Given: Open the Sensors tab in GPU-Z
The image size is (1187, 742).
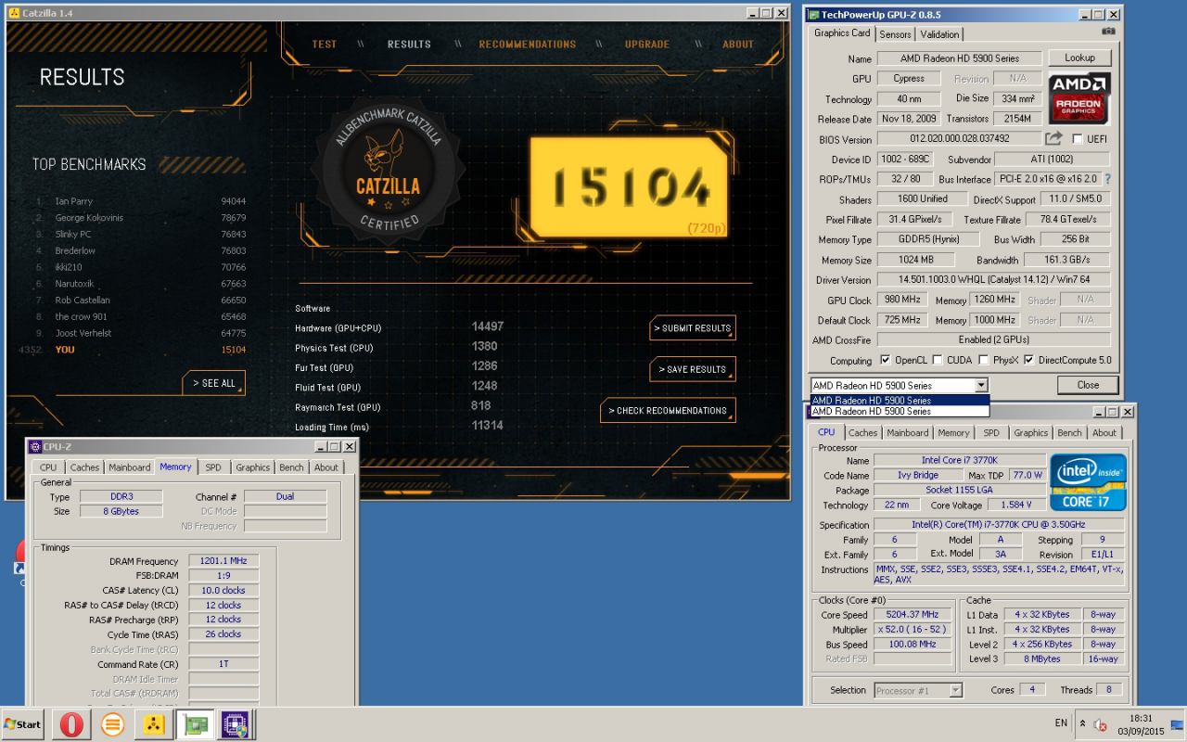Looking at the screenshot, I should tap(895, 34).
